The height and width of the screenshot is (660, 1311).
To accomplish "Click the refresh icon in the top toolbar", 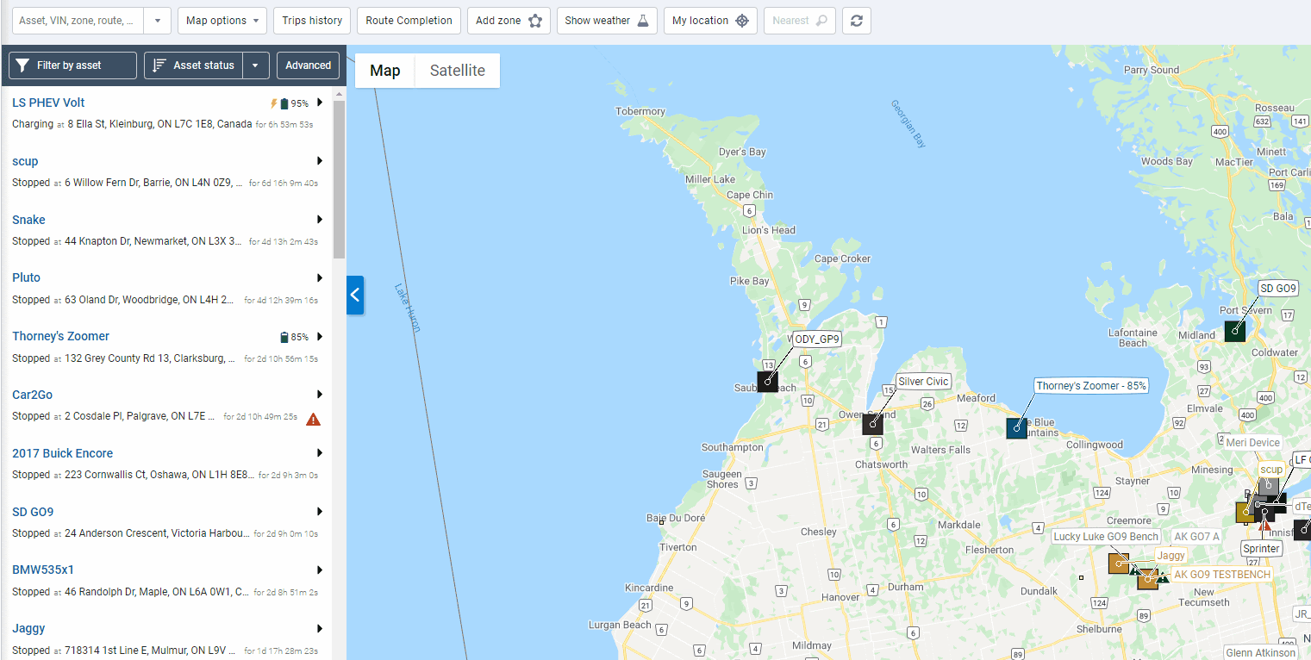I will coord(856,21).
